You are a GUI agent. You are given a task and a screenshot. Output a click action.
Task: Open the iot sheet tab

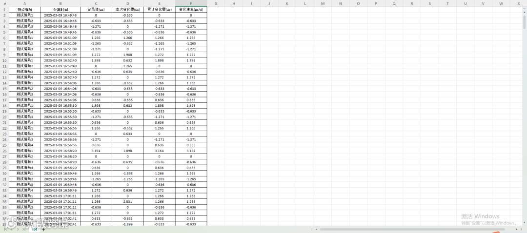tap(35, 230)
